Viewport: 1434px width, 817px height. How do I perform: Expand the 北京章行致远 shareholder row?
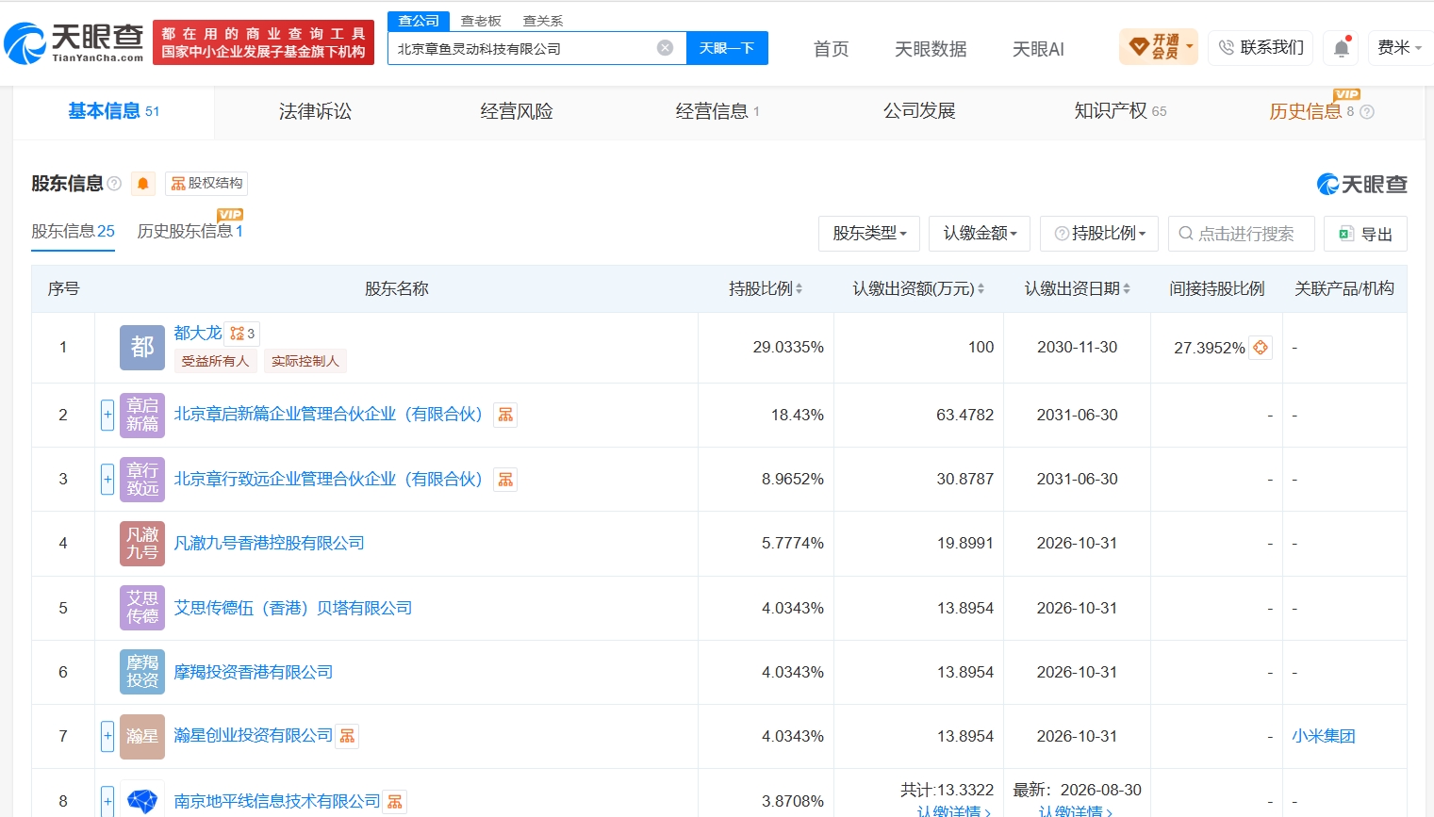[107, 479]
